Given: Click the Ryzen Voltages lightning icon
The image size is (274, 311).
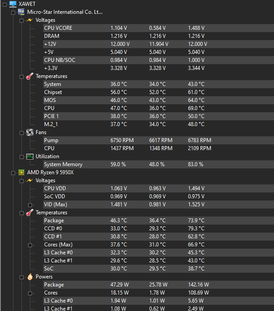Looking at the screenshot, I should 29,180.
